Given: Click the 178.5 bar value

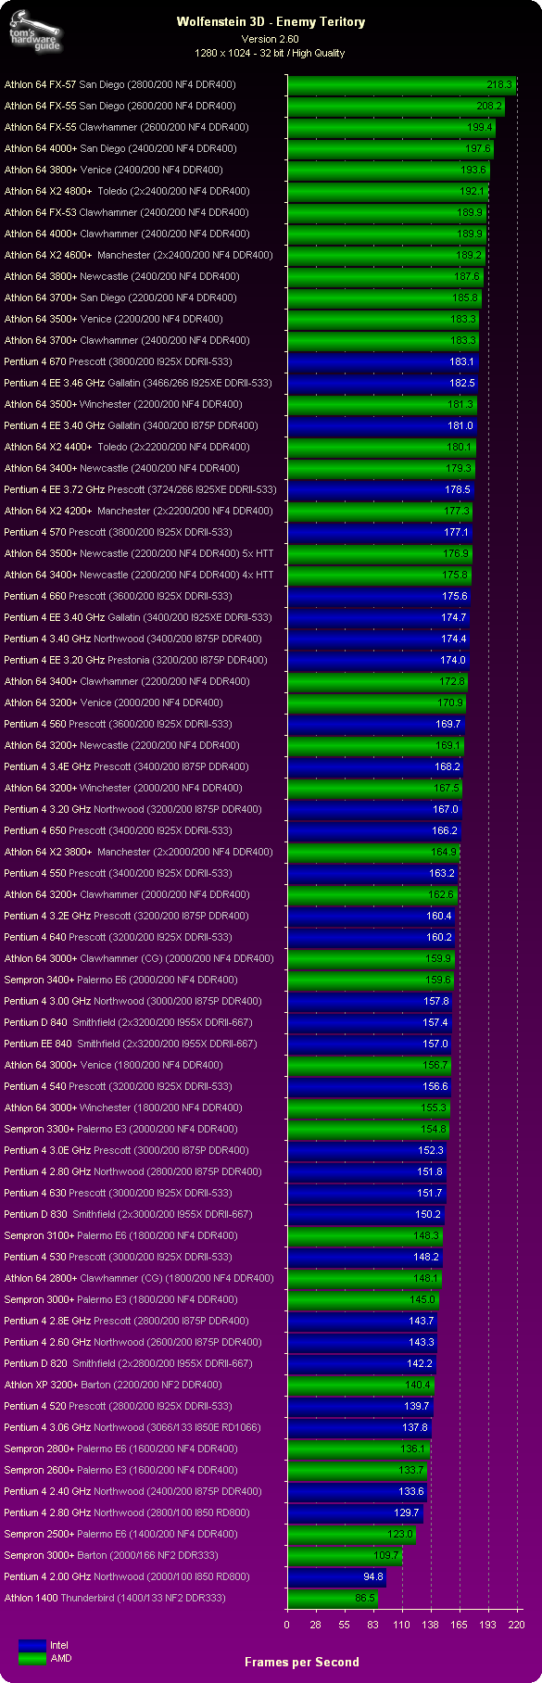Looking at the screenshot, I should click(458, 489).
